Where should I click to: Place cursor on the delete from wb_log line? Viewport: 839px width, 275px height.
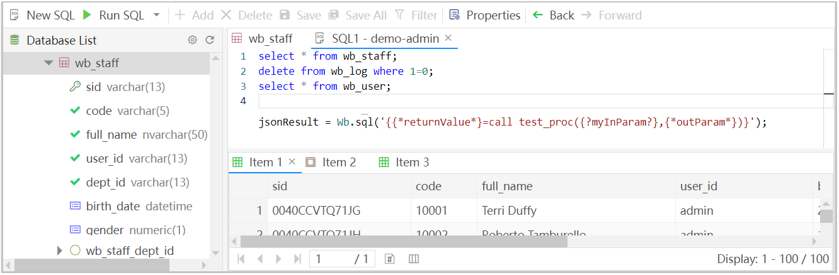click(x=346, y=71)
